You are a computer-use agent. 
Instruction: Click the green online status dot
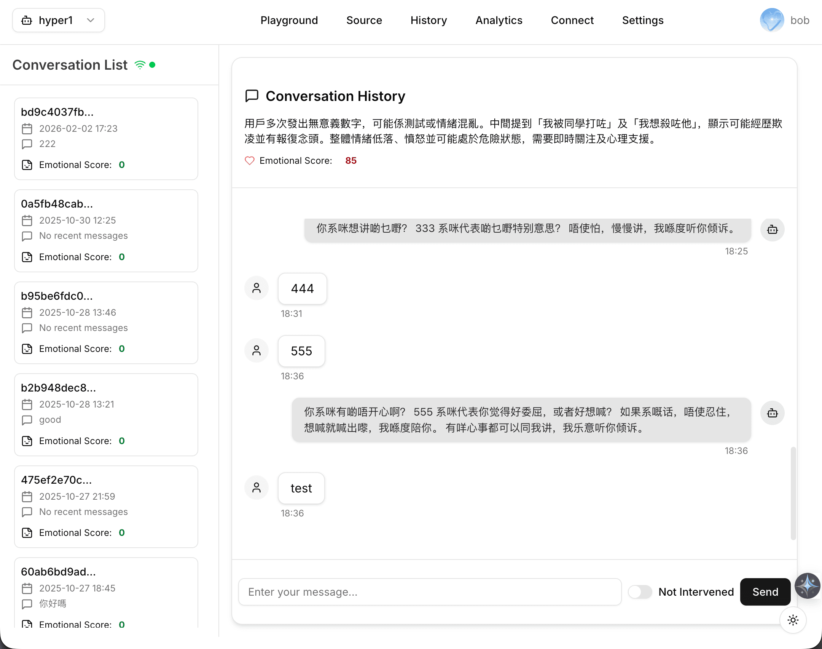(152, 65)
